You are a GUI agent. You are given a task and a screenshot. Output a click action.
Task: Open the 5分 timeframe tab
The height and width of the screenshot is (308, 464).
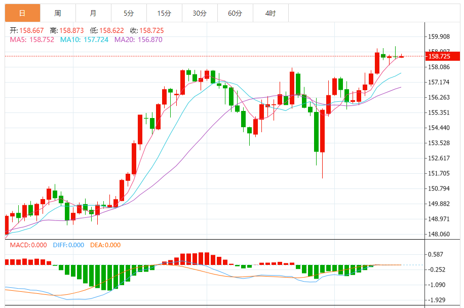[129, 13]
